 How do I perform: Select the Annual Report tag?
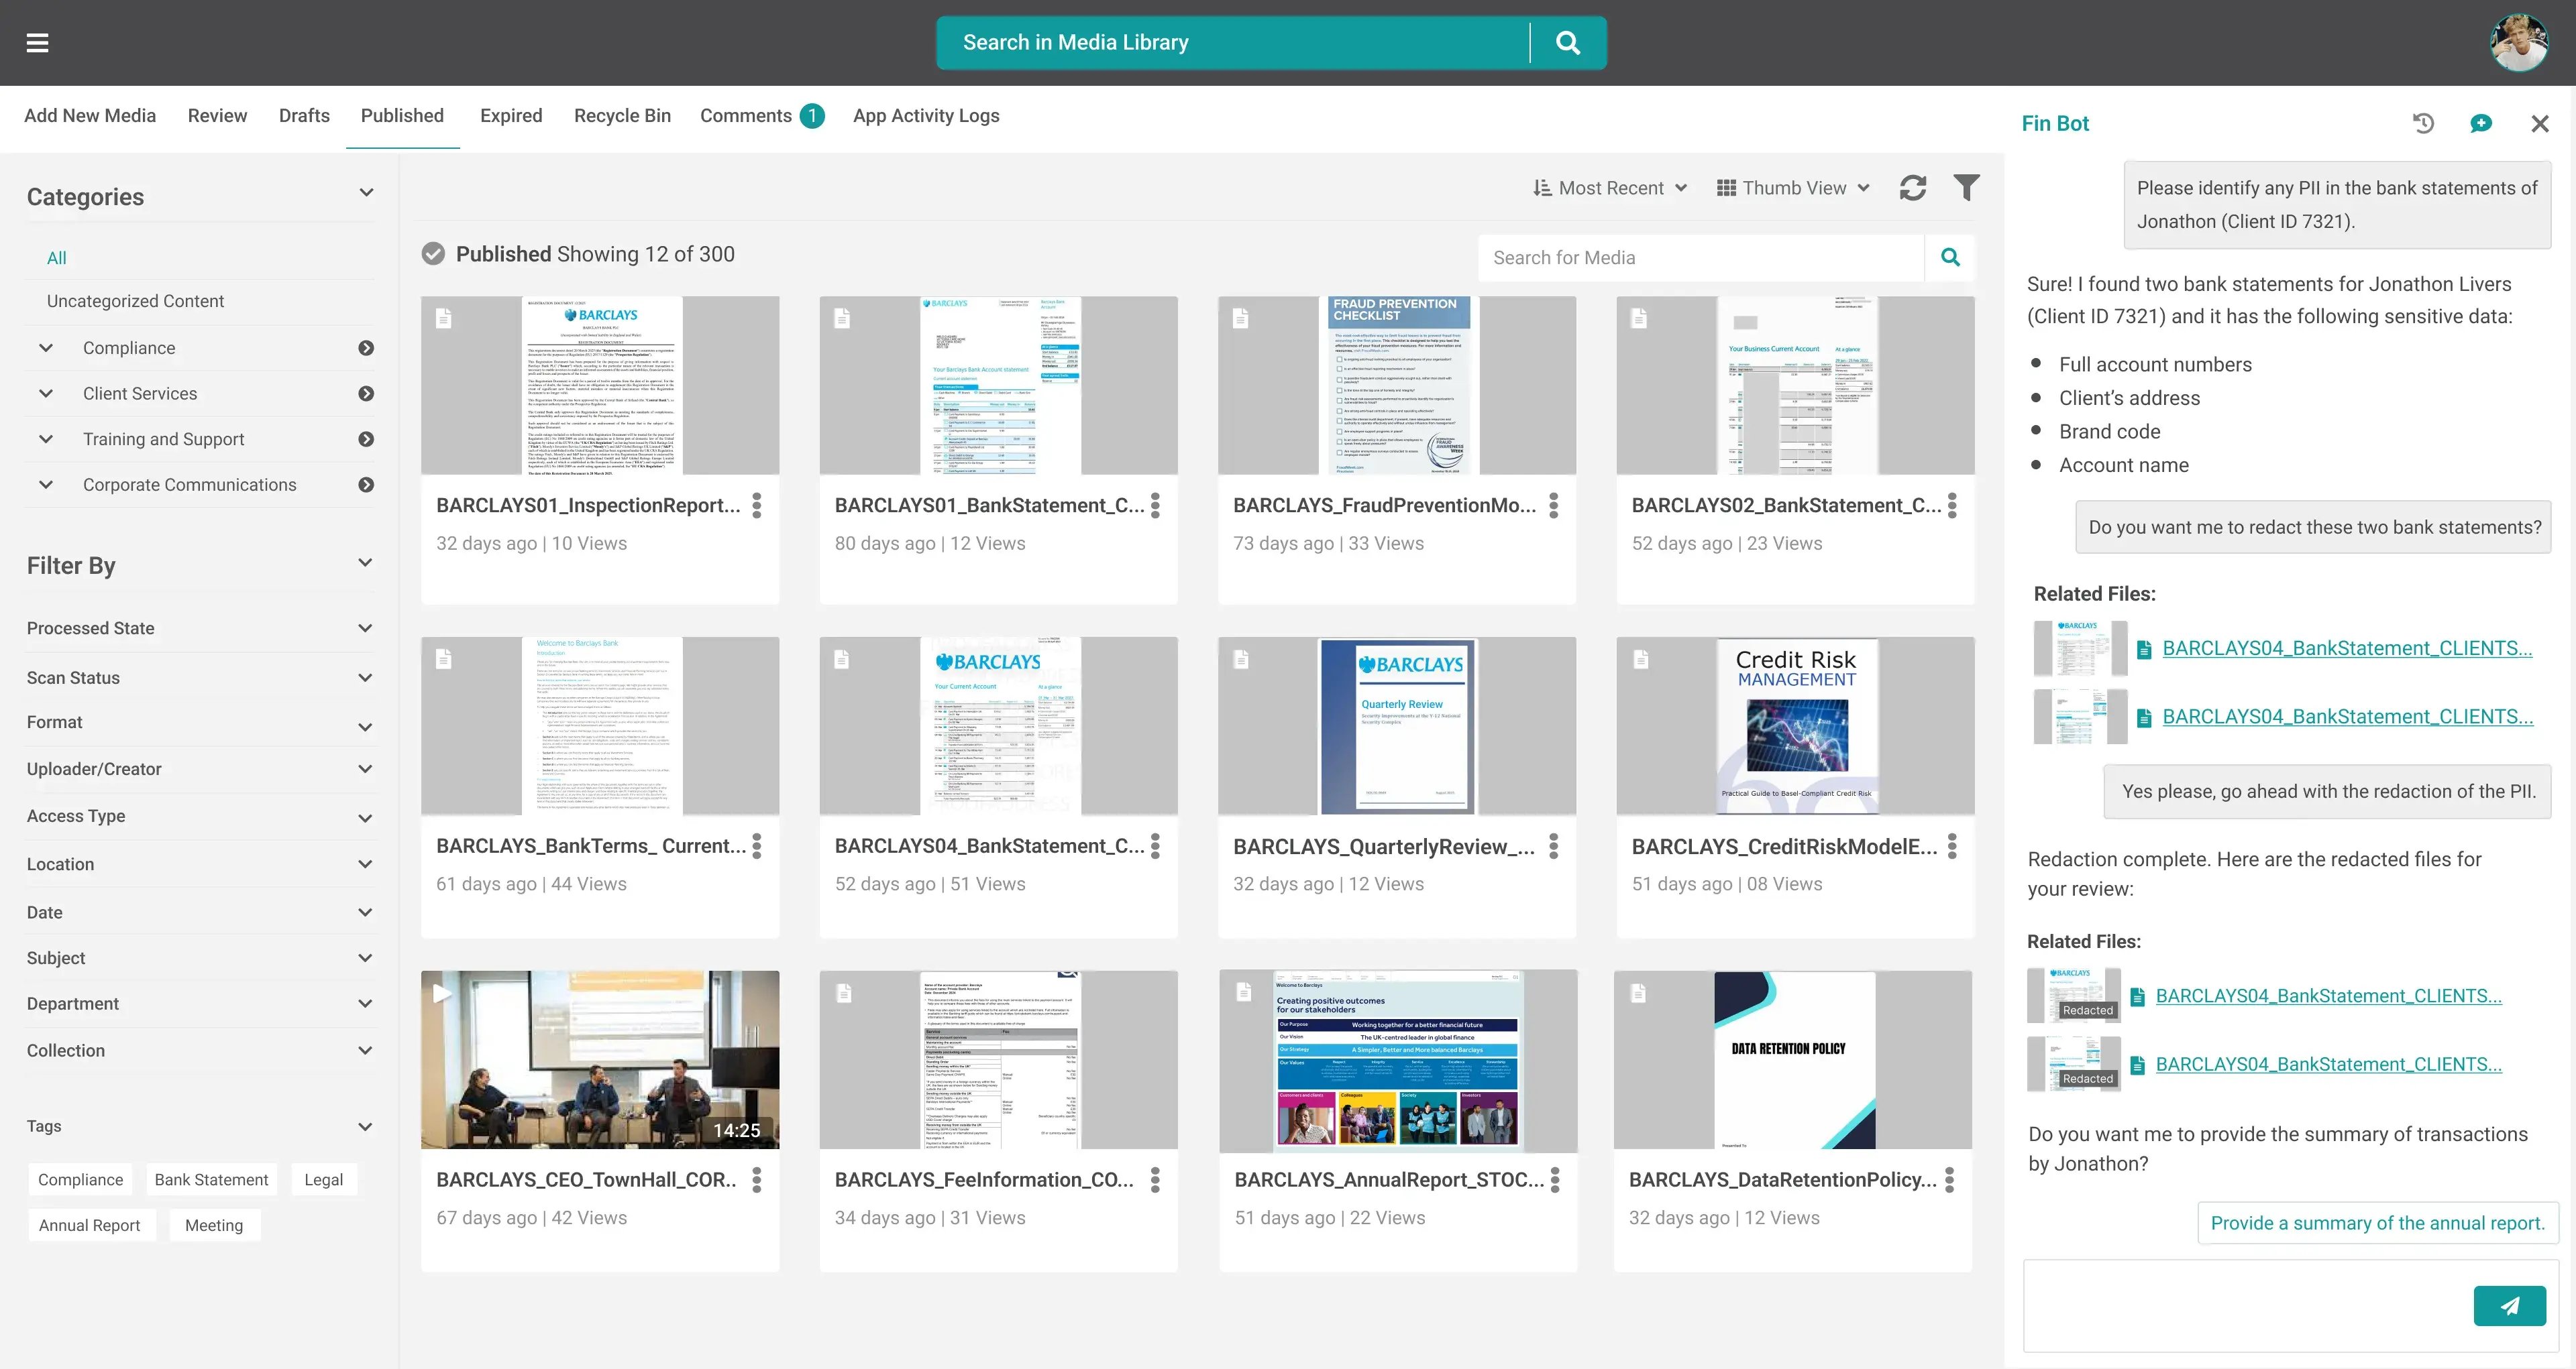[90, 1226]
